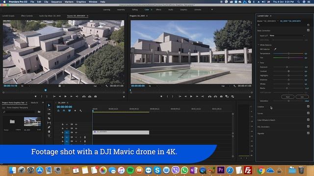
Task: Click Overwrite button in Source monitor
Action: point(90,96)
